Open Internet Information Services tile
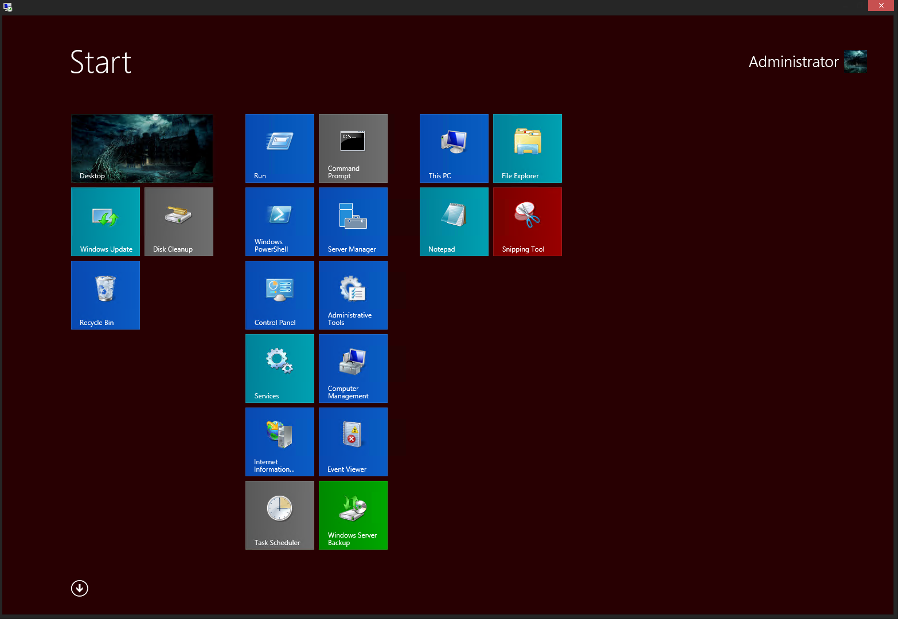Screen dimensions: 898x619 [280, 442]
